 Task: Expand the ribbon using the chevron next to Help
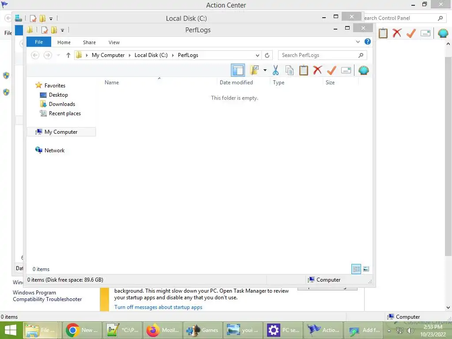tap(358, 42)
